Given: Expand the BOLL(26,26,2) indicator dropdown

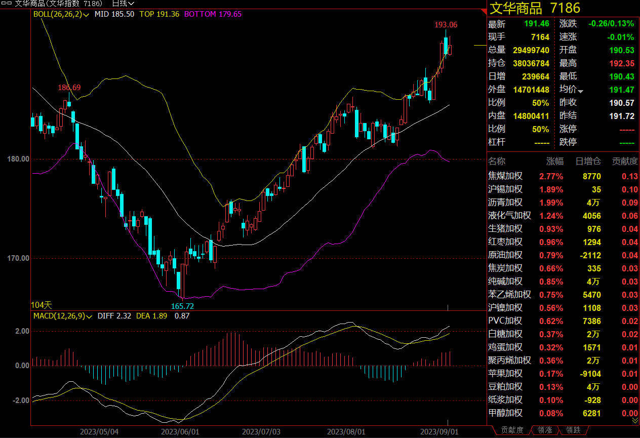Looking at the screenshot, I should click(61, 14).
